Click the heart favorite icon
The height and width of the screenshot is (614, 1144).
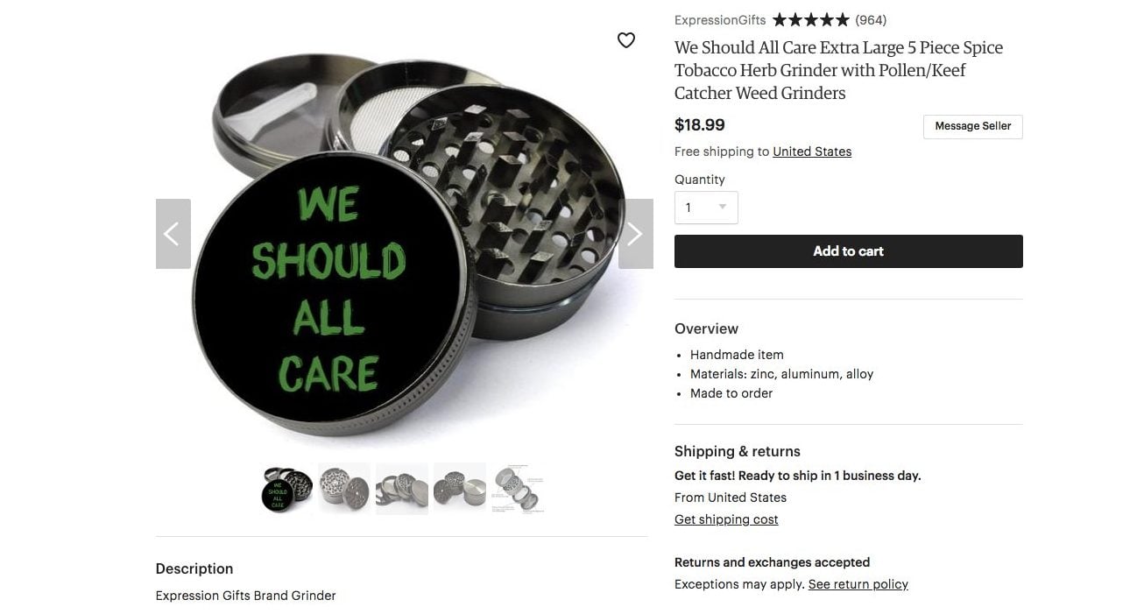click(625, 40)
